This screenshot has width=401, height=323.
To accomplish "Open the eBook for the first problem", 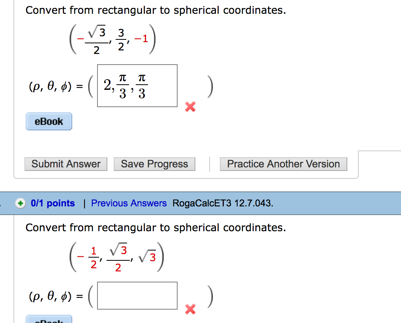I will pyautogui.click(x=49, y=121).
